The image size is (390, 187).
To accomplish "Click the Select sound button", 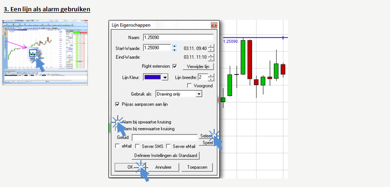I will (x=206, y=136).
